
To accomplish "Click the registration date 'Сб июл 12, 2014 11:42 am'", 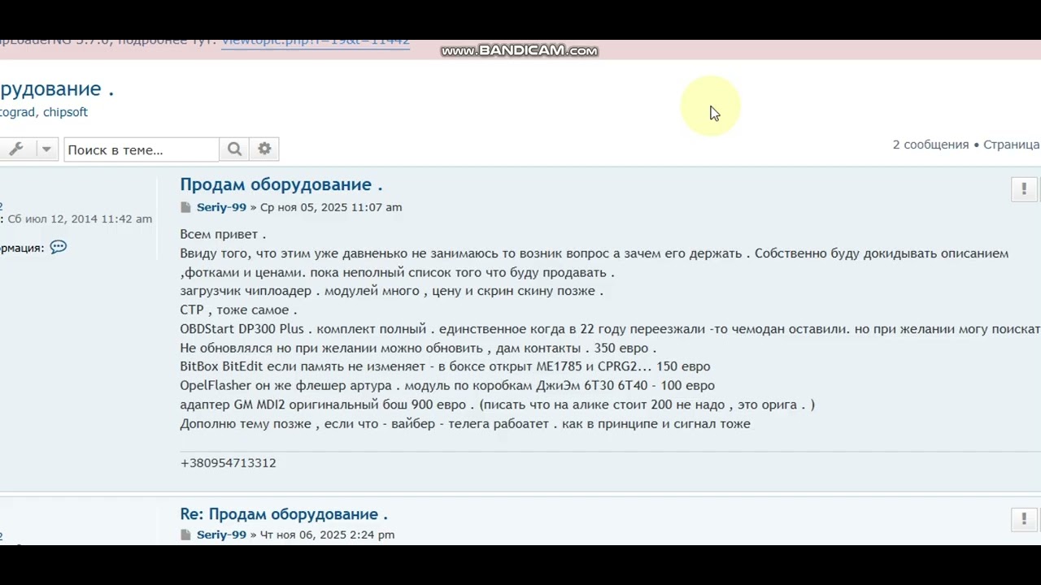I will coord(80,219).
